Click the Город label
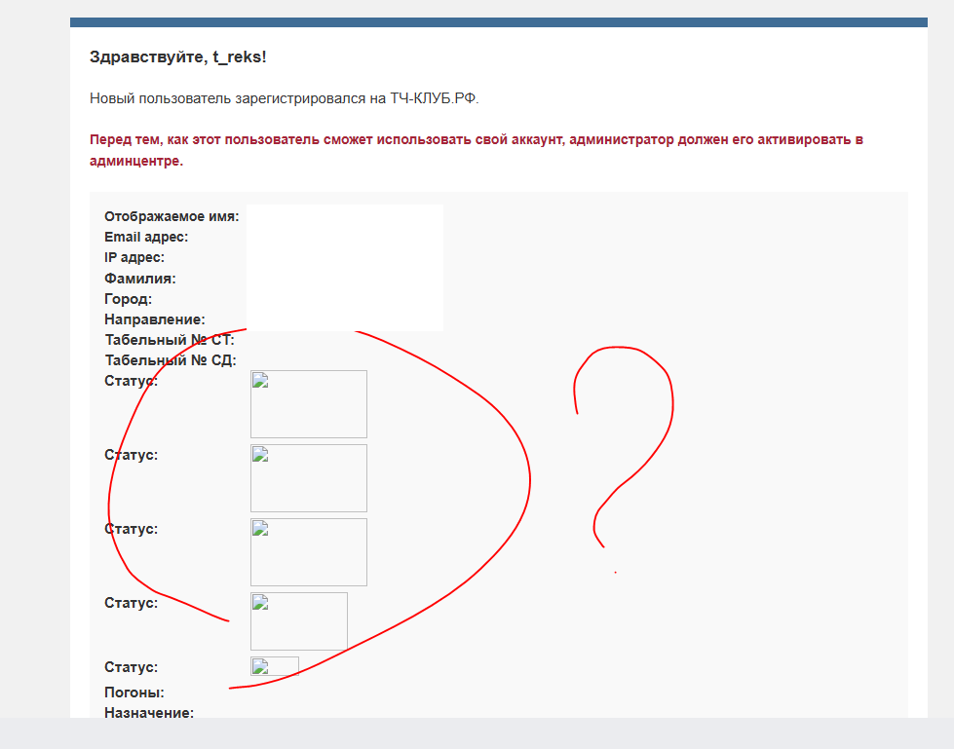Screen dimensions: 954x749 (x=128, y=299)
